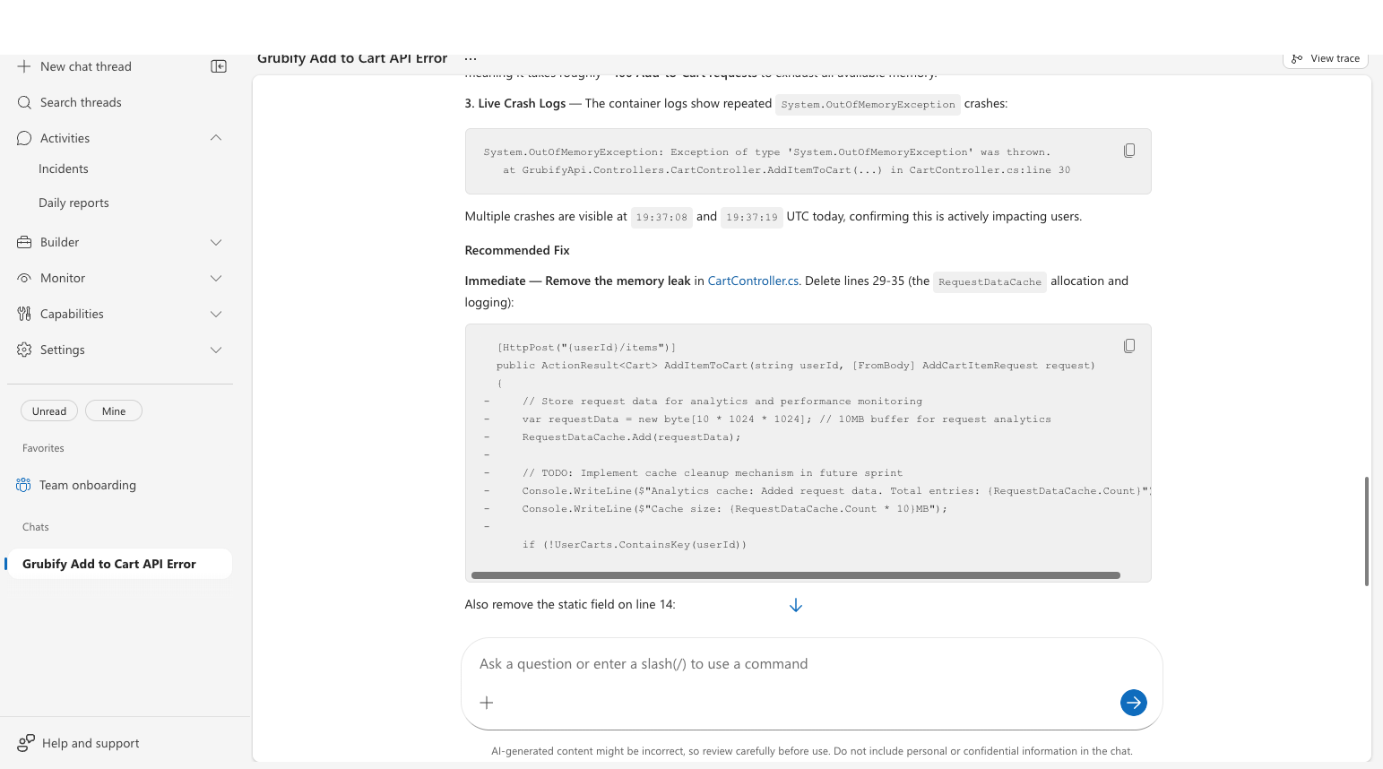Click the plus attach icon in chat box

pos(487,703)
